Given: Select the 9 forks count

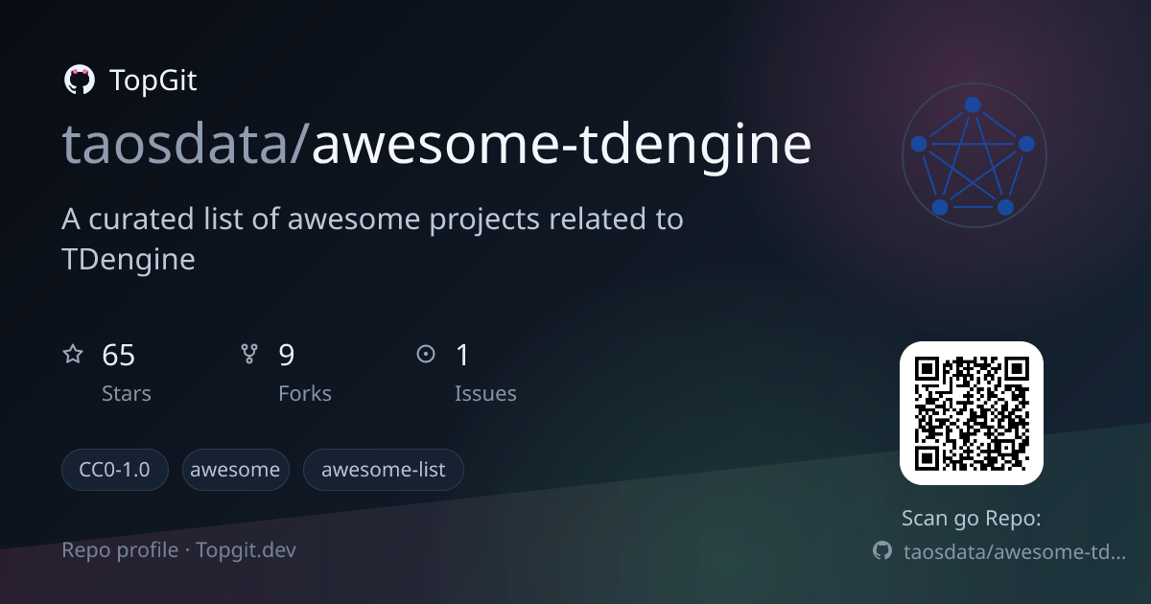Looking at the screenshot, I should pos(287,356).
